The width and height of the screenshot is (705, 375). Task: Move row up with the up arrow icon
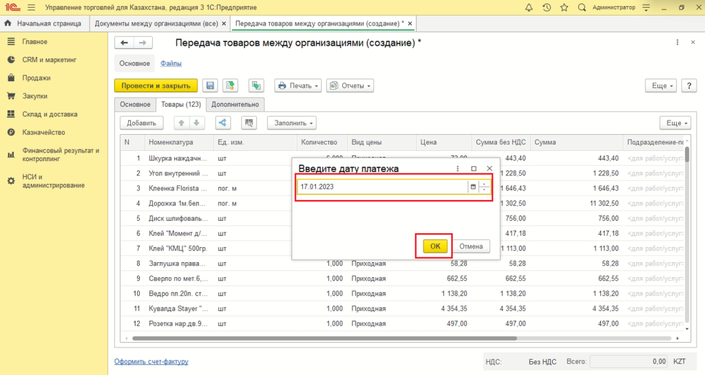181,122
